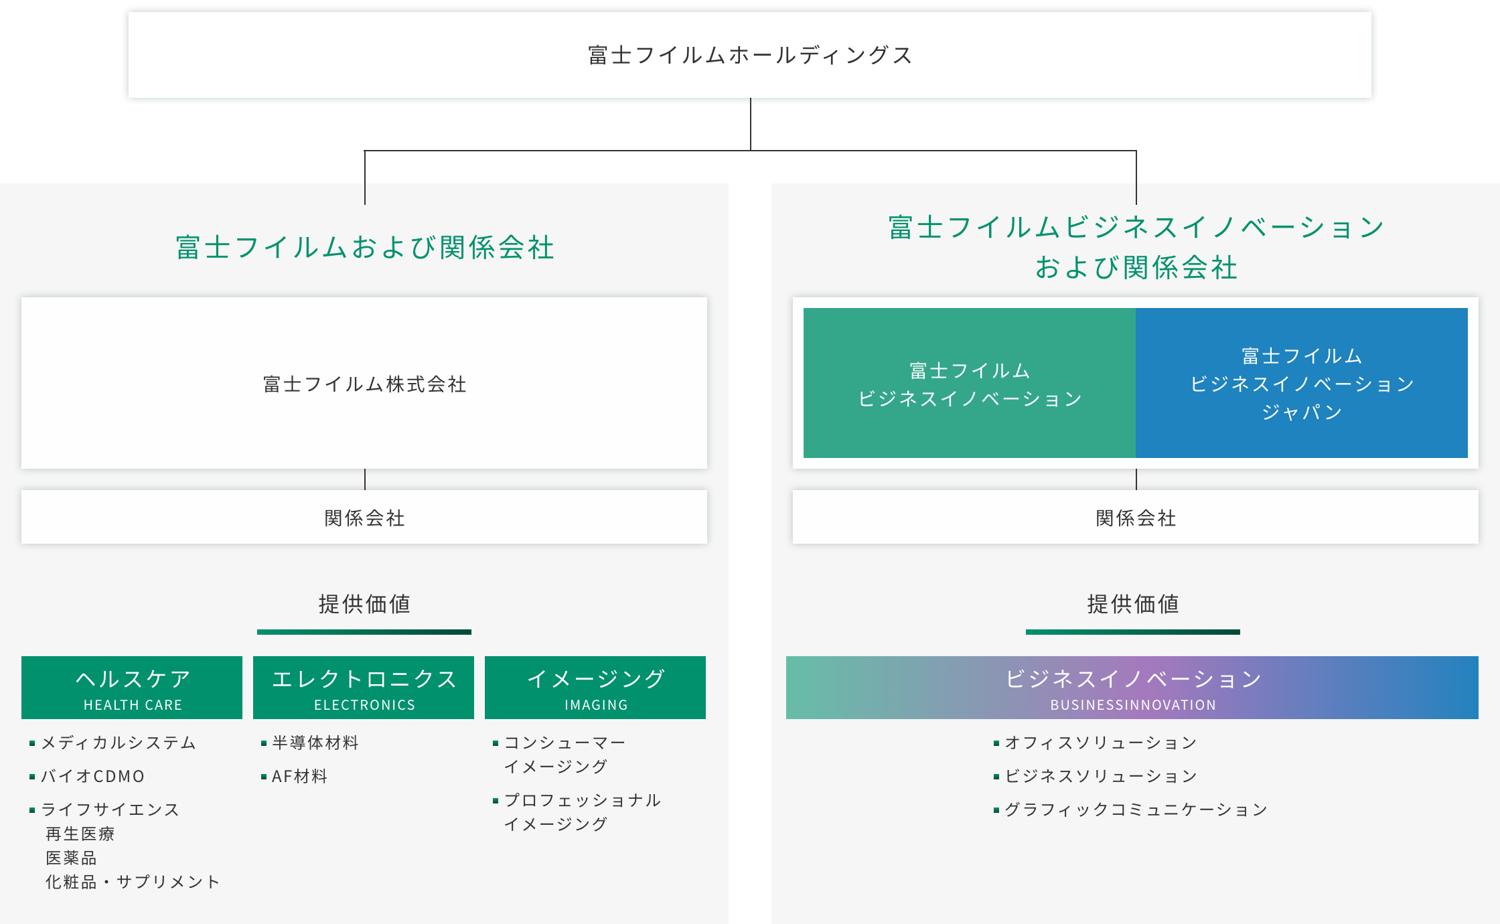
Task: Click the AF材料 list item
Action: pyautogui.click(x=299, y=776)
